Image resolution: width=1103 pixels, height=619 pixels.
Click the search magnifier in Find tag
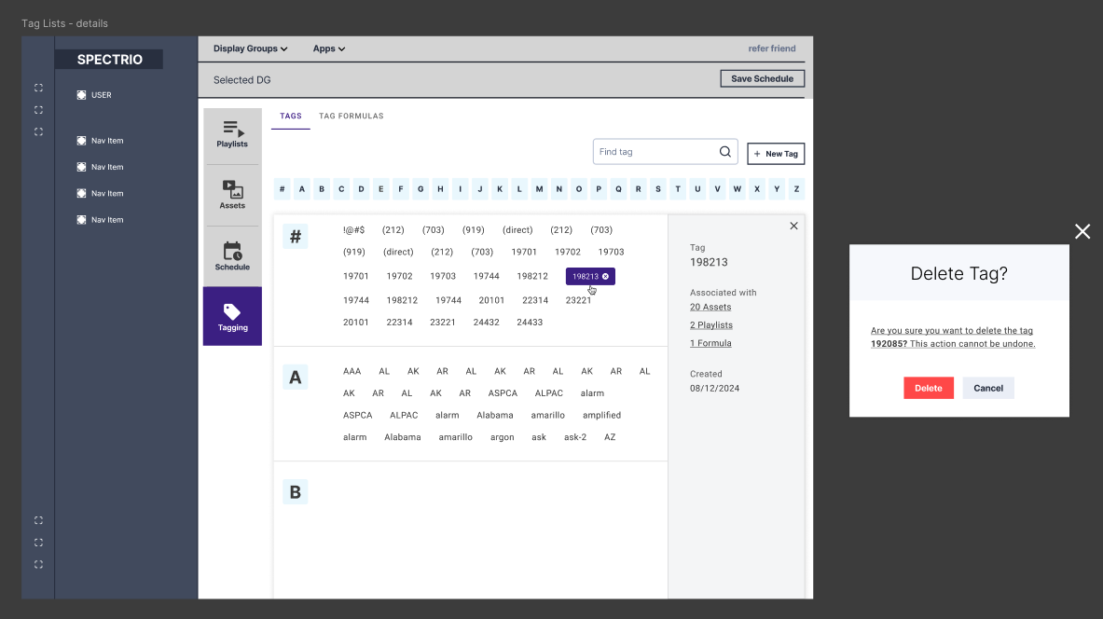pos(725,152)
